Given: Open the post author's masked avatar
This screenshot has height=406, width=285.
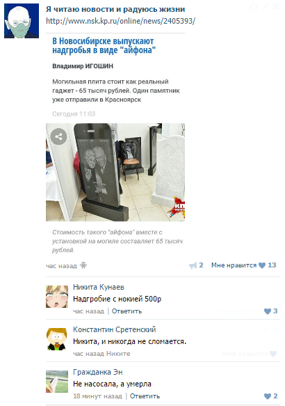Looking at the screenshot, I should [x=22, y=21].
